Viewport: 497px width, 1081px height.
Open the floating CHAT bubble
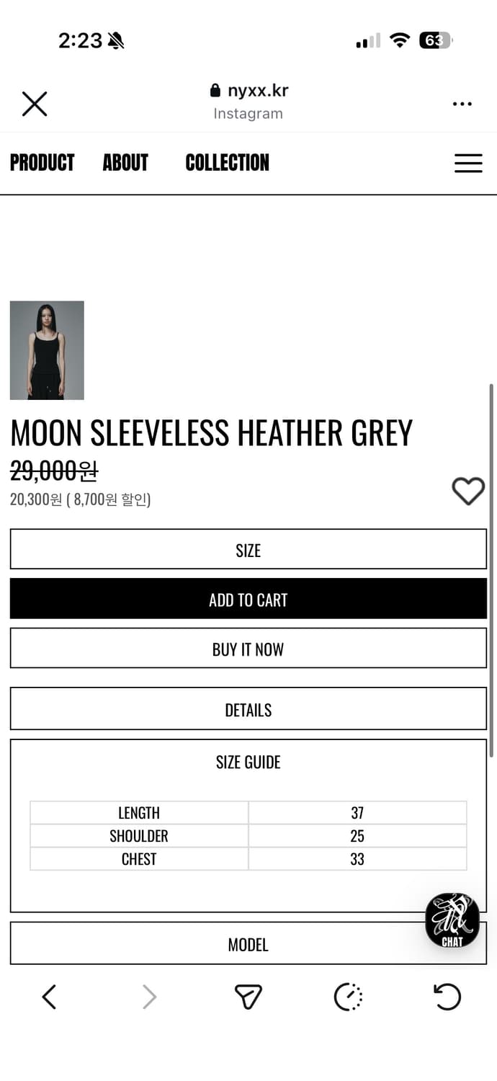click(x=452, y=920)
